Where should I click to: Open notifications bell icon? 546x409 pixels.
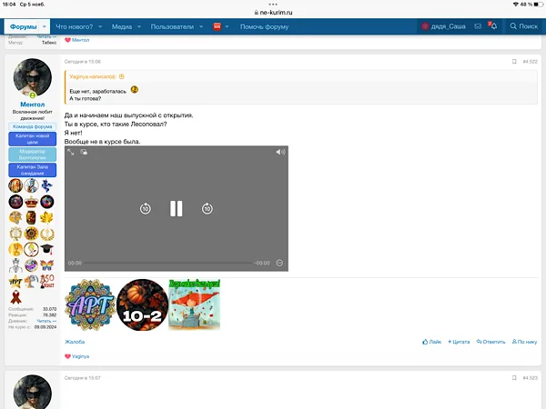click(492, 26)
